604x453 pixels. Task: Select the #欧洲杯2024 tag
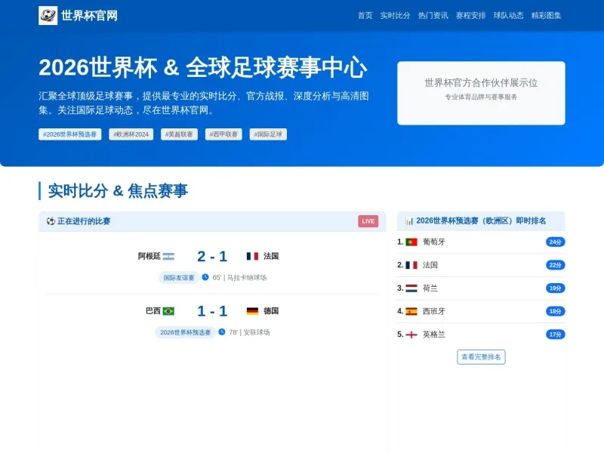point(131,134)
